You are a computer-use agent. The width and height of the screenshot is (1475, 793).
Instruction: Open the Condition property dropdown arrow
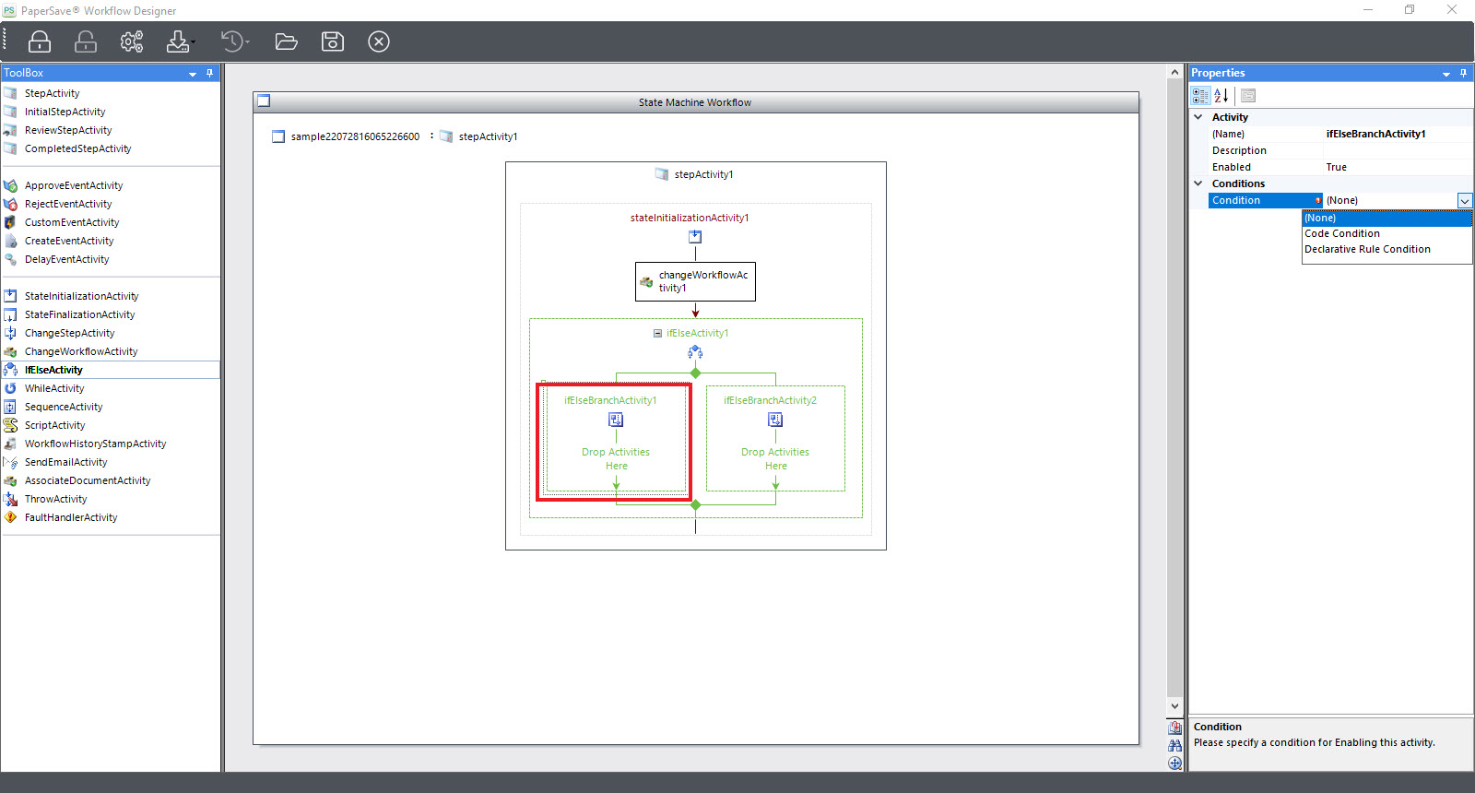(x=1464, y=200)
